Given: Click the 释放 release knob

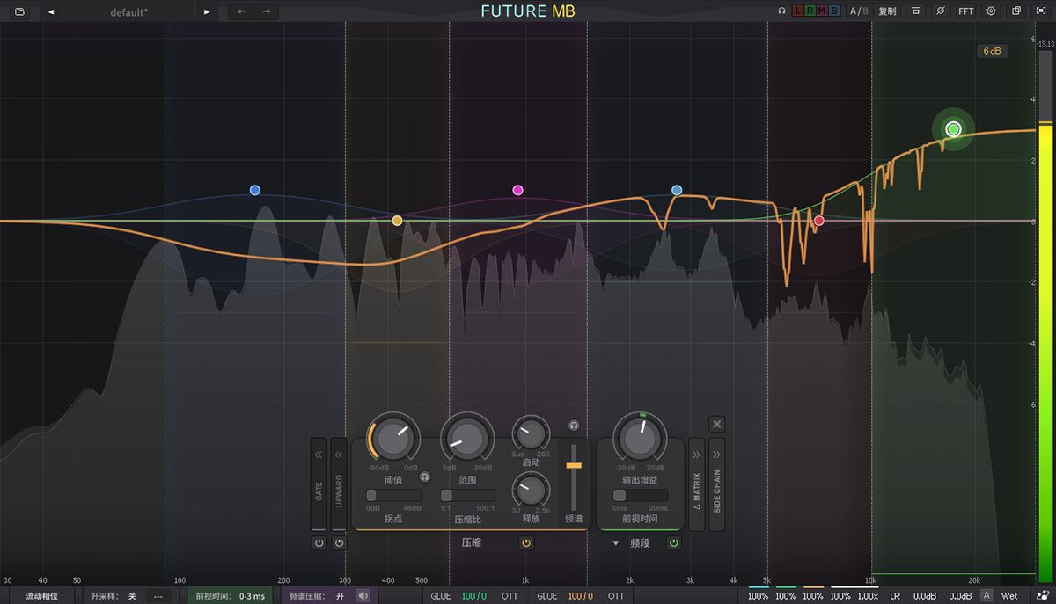Looking at the screenshot, I should (531, 490).
